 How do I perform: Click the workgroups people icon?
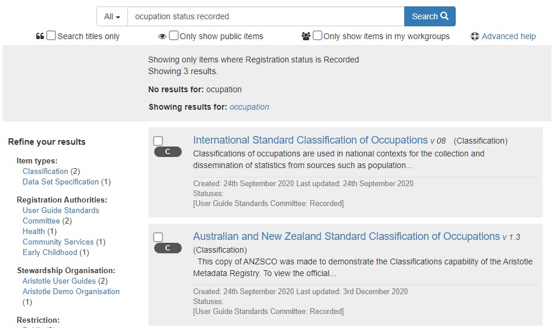(306, 36)
